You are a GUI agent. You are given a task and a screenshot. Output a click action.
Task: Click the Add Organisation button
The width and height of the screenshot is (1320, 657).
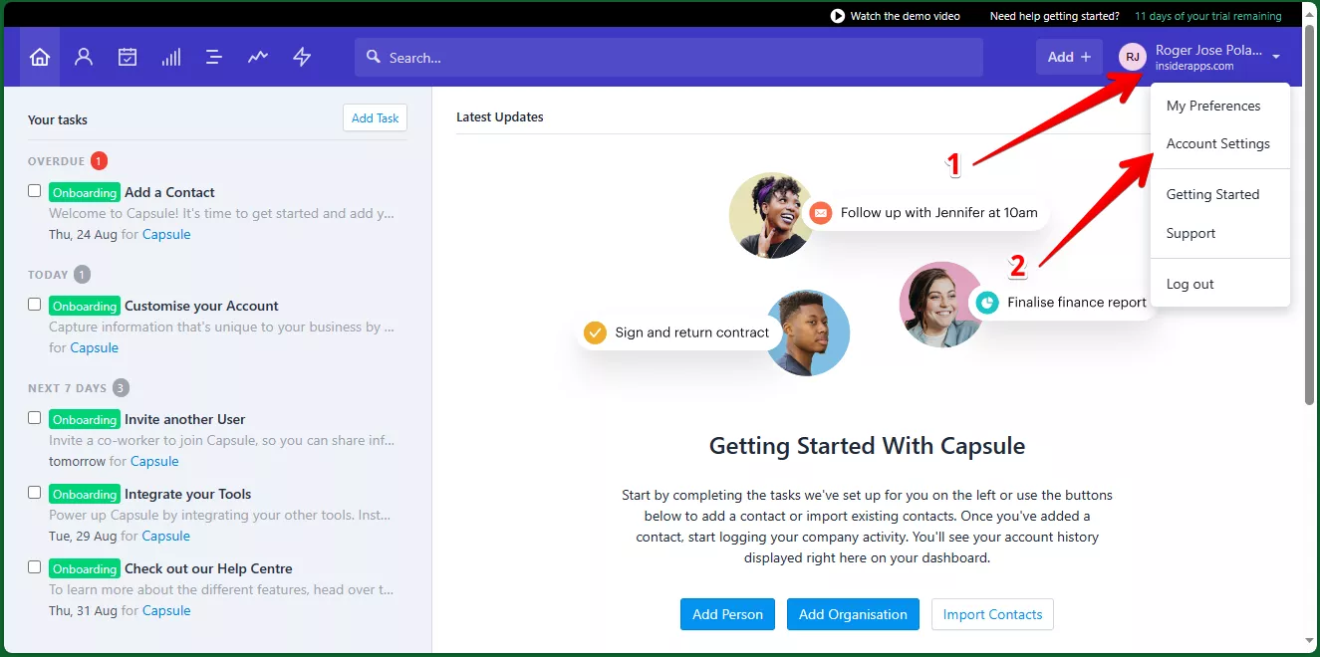pos(853,614)
